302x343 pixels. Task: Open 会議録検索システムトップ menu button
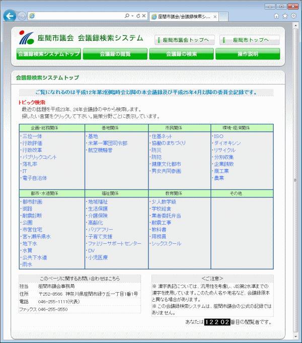(49, 54)
